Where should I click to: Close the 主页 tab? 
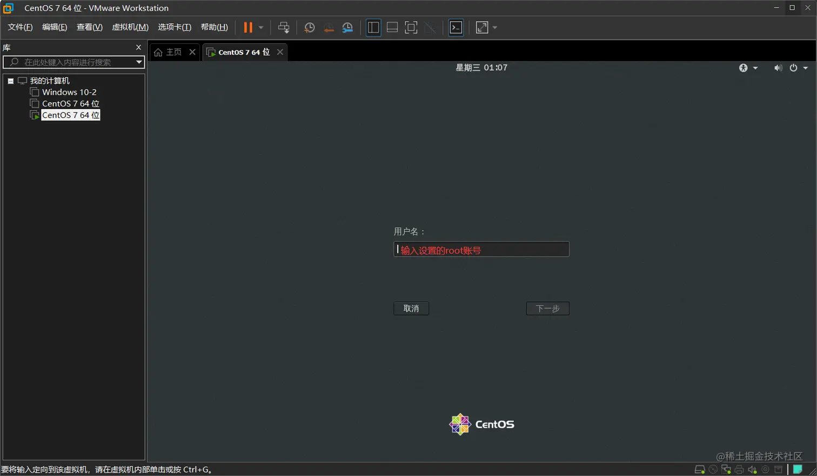[x=192, y=52]
